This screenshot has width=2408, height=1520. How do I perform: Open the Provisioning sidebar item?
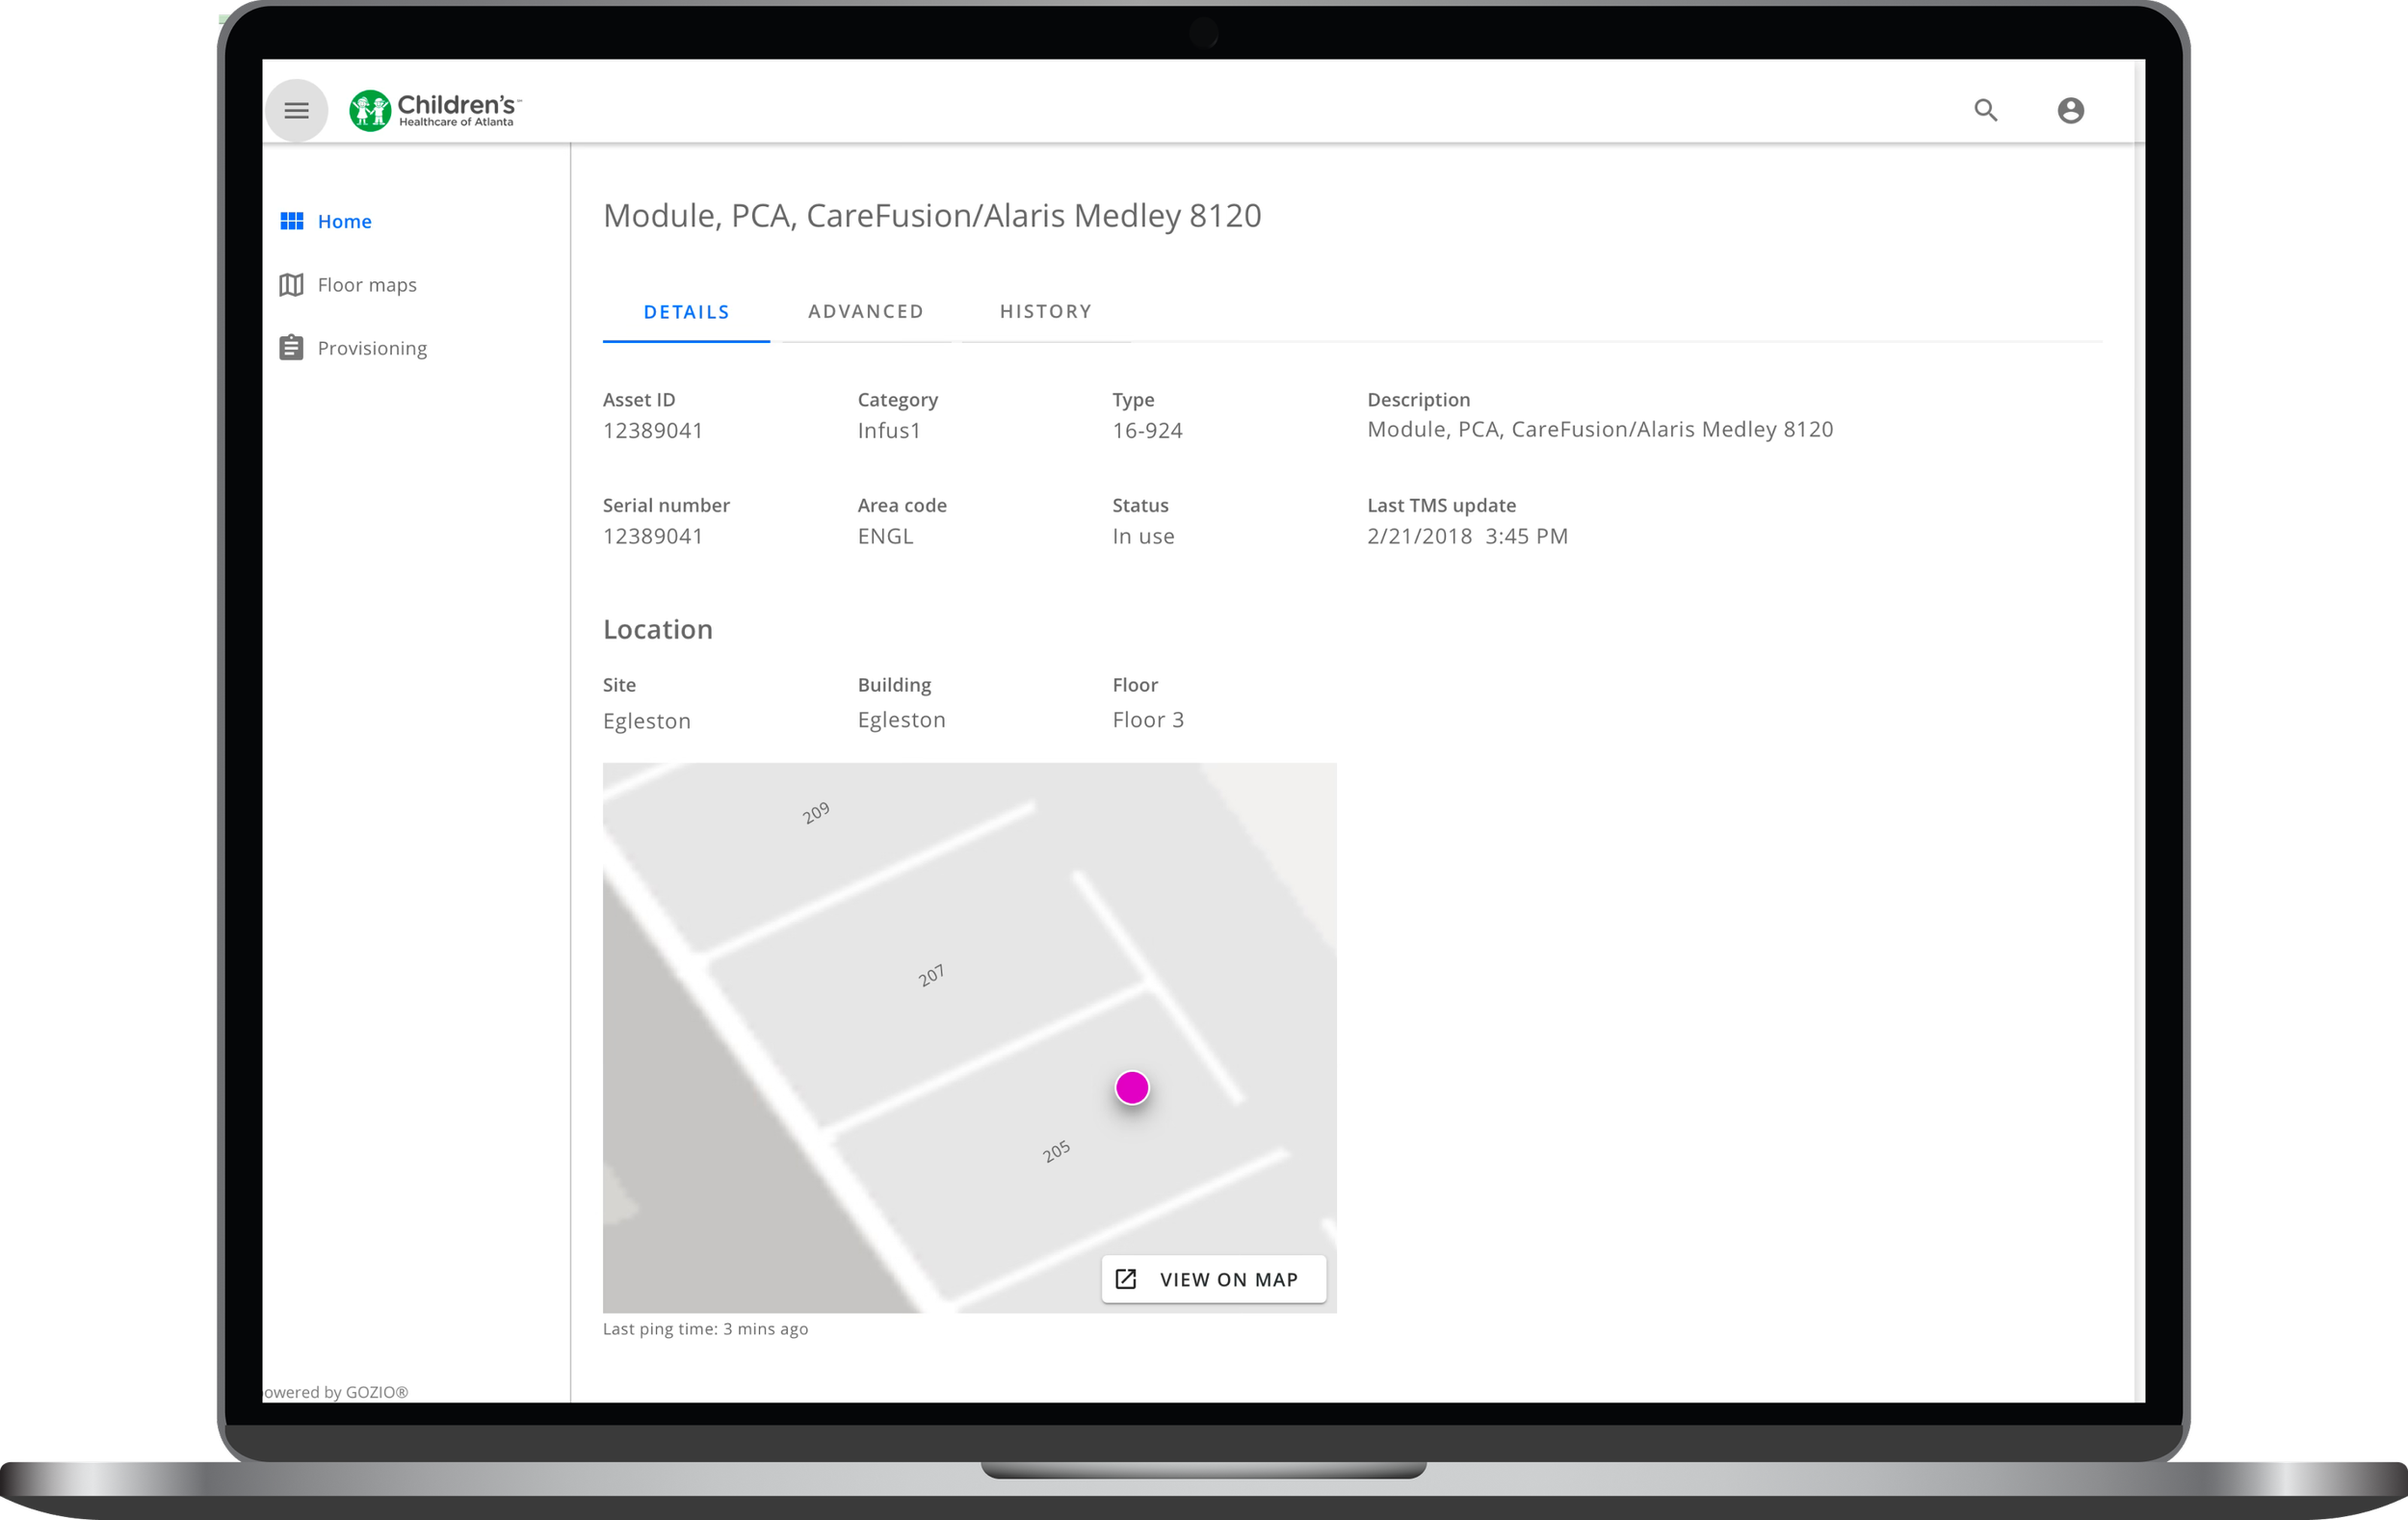click(x=372, y=348)
